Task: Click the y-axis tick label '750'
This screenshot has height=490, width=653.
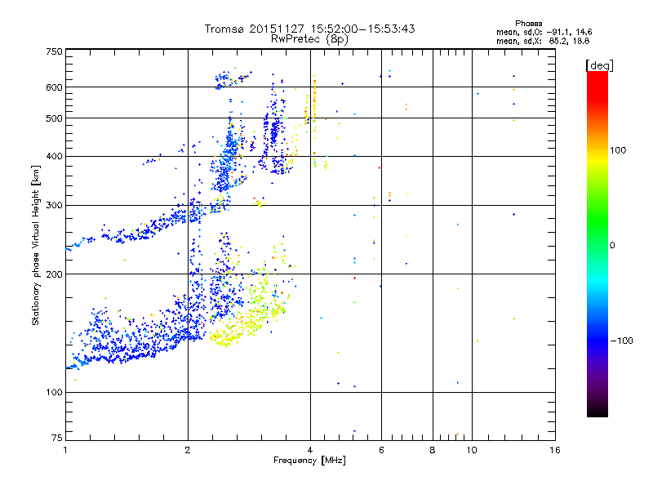Action: coord(54,51)
